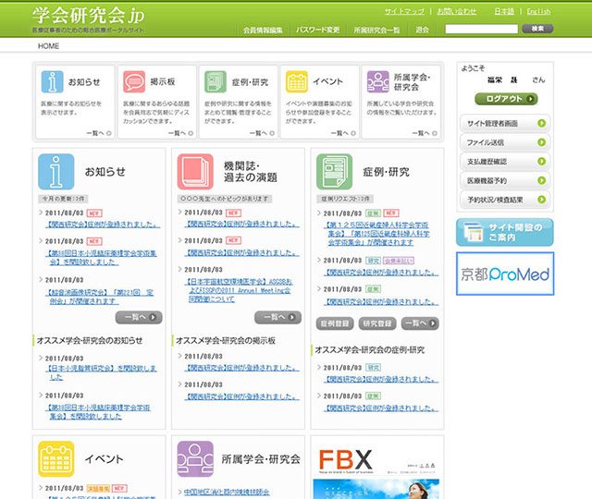The height and width of the screenshot is (499, 592).
Task: Open the purple 所属学会・研究会 people icon in top row
Action: [x=376, y=81]
